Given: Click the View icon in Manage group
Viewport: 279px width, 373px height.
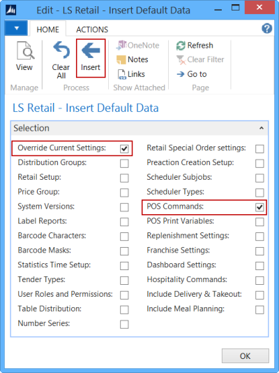Looking at the screenshot, I should point(24,50).
